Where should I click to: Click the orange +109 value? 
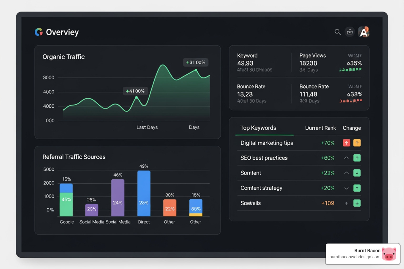coord(328,203)
